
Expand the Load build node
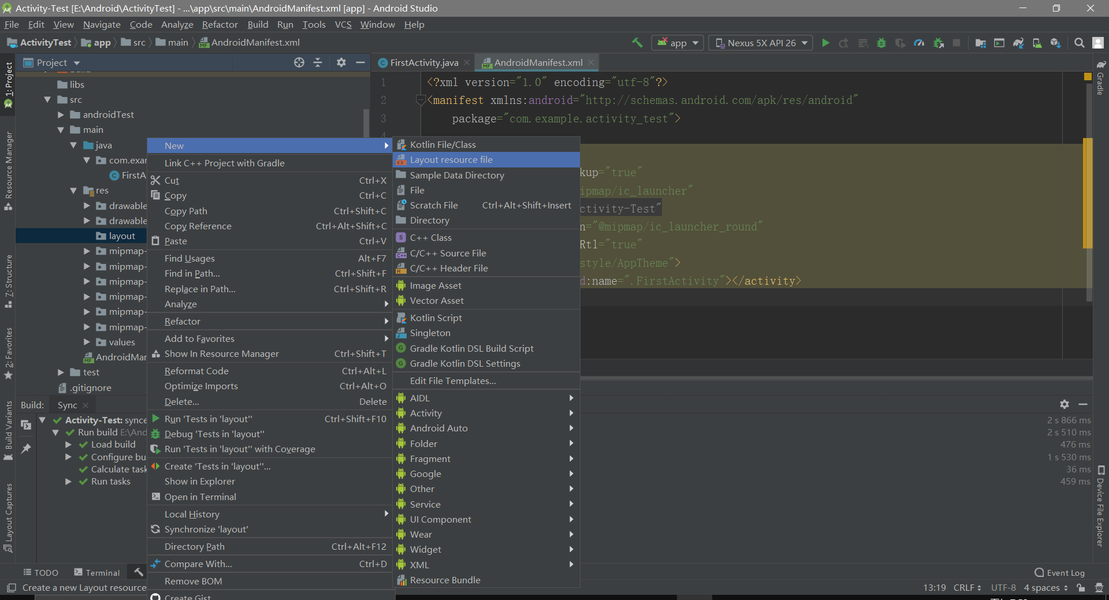(68, 445)
